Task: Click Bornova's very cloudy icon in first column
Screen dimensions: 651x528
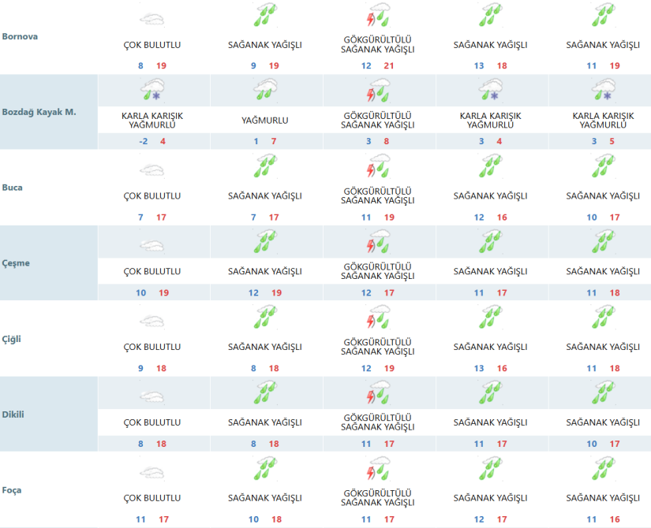Action: tap(152, 17)
